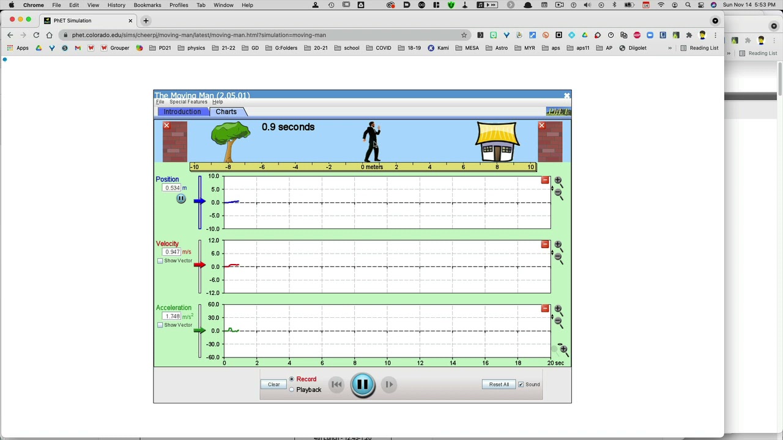Enable Show Vector for Acceleration
This screenshot has height=440, width=783.
(160, 325)
